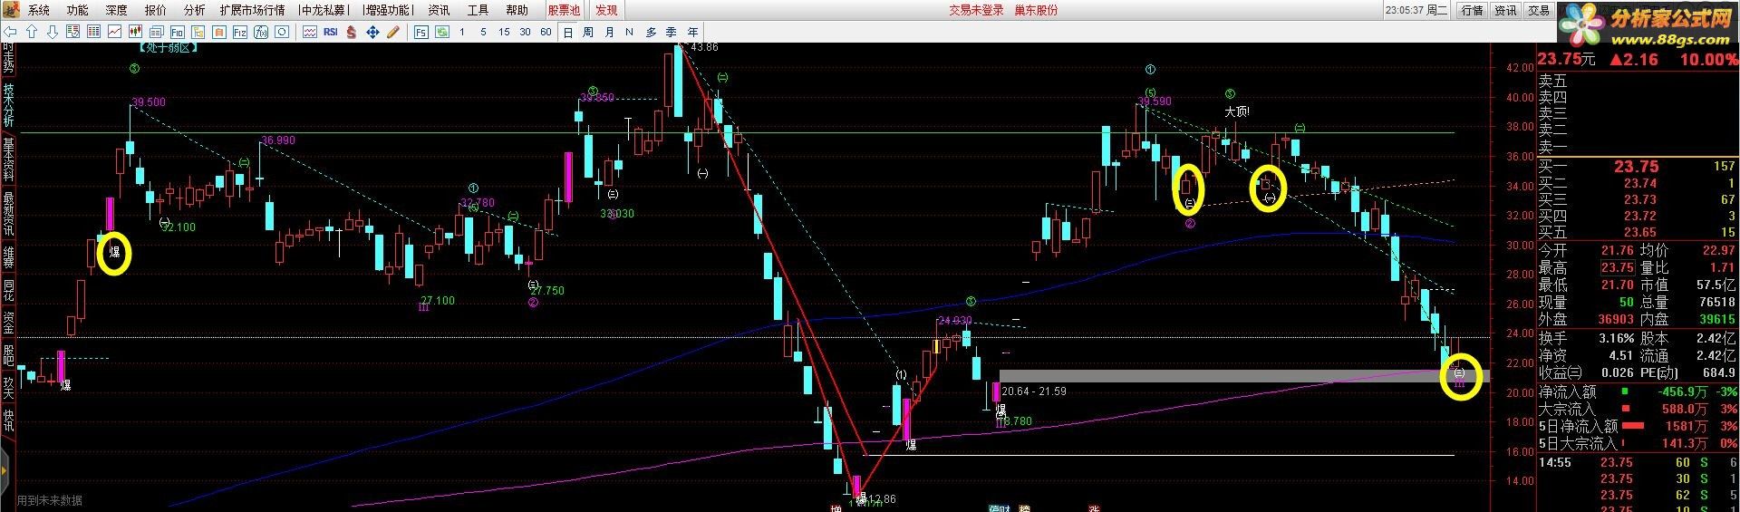Viewport: 1740px width, 512px height.
Task: Open the 功能 menu
Action: coord(78,10)
